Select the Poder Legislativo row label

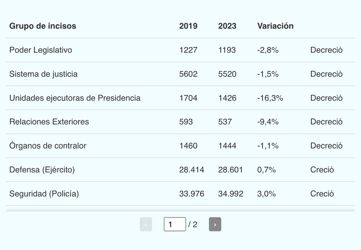point(41,50)
